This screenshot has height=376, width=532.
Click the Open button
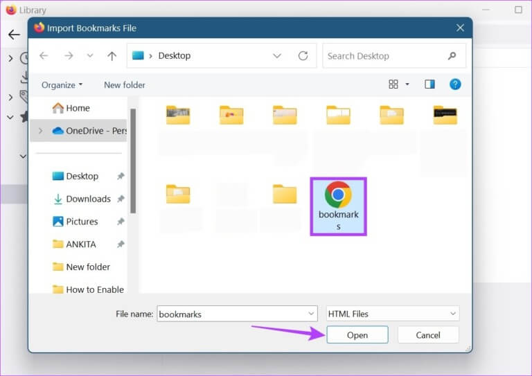click(357, 335)
